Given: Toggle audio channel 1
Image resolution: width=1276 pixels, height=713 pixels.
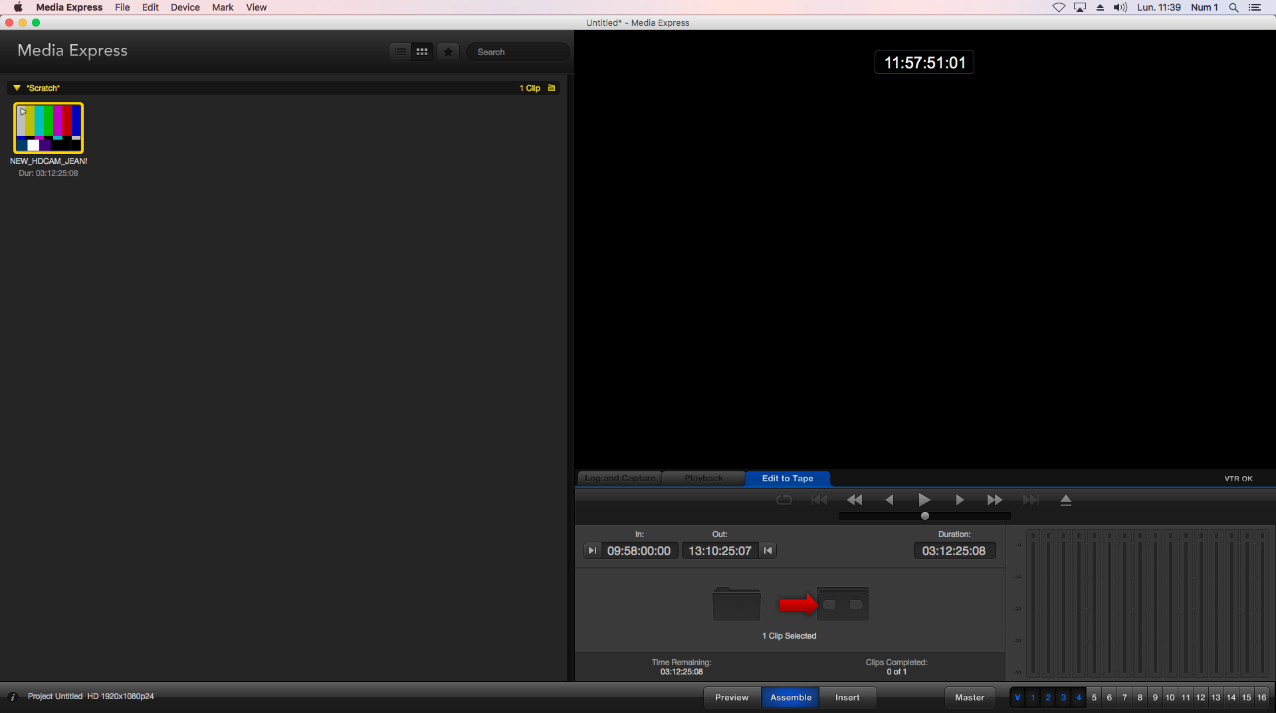Looking at the screenshot, I should click(1033, 697).
